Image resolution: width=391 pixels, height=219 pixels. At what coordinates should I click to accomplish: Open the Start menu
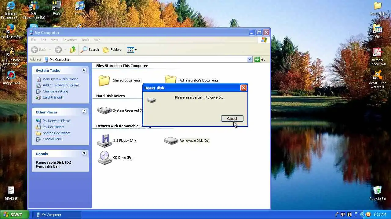pyautogui.click(x=14, y=214)
